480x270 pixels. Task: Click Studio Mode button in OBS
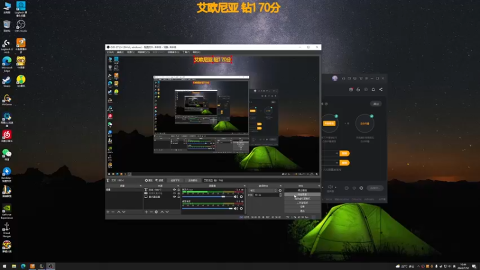[302, 203]
